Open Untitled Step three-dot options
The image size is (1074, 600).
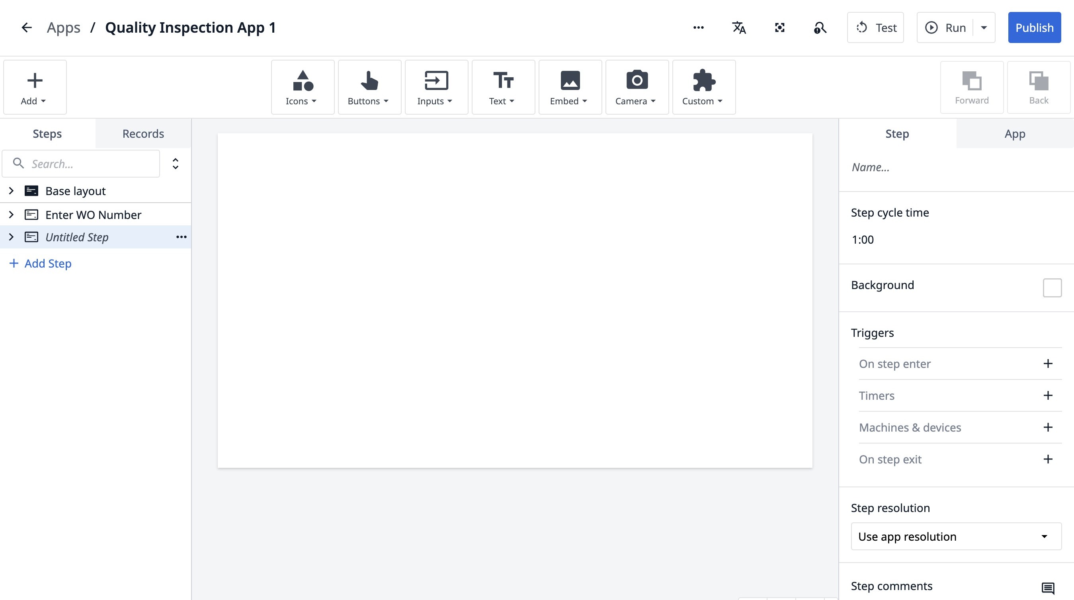(182, 237)
